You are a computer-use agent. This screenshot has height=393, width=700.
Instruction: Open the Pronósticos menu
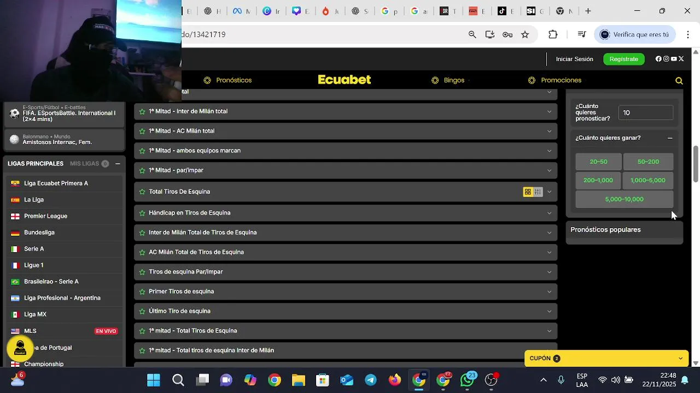click(x=227, y=80)
